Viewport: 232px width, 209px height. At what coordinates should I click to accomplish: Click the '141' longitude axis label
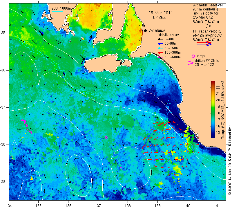[217, 206]
